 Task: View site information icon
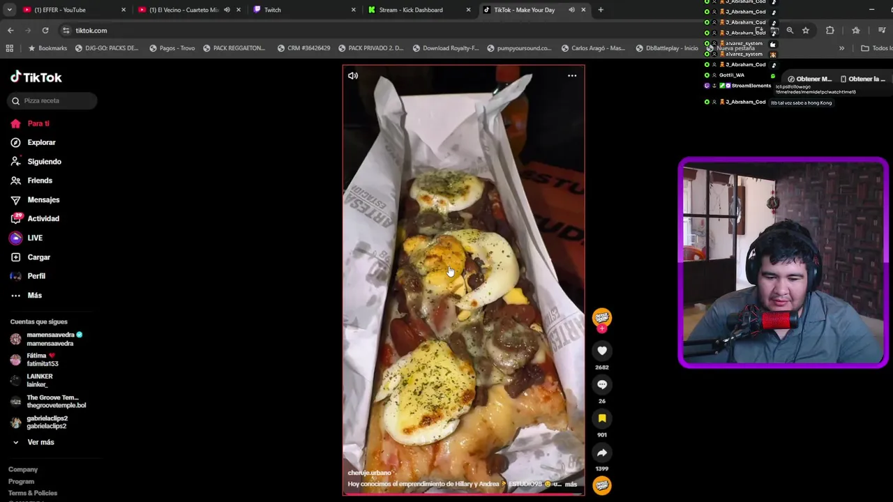(x=66, y=31)
